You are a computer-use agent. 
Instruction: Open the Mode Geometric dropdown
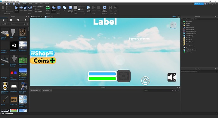click(x=40, y=6)
